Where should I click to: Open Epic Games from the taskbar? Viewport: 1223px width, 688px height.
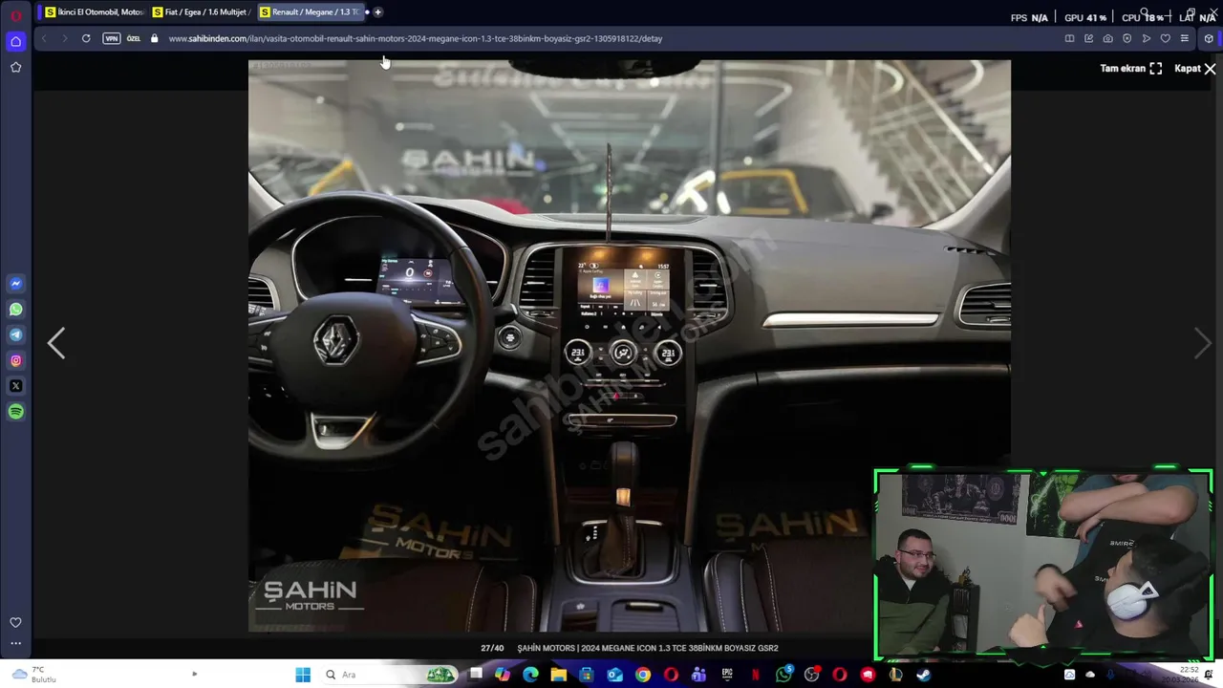[x=727, y=675]
